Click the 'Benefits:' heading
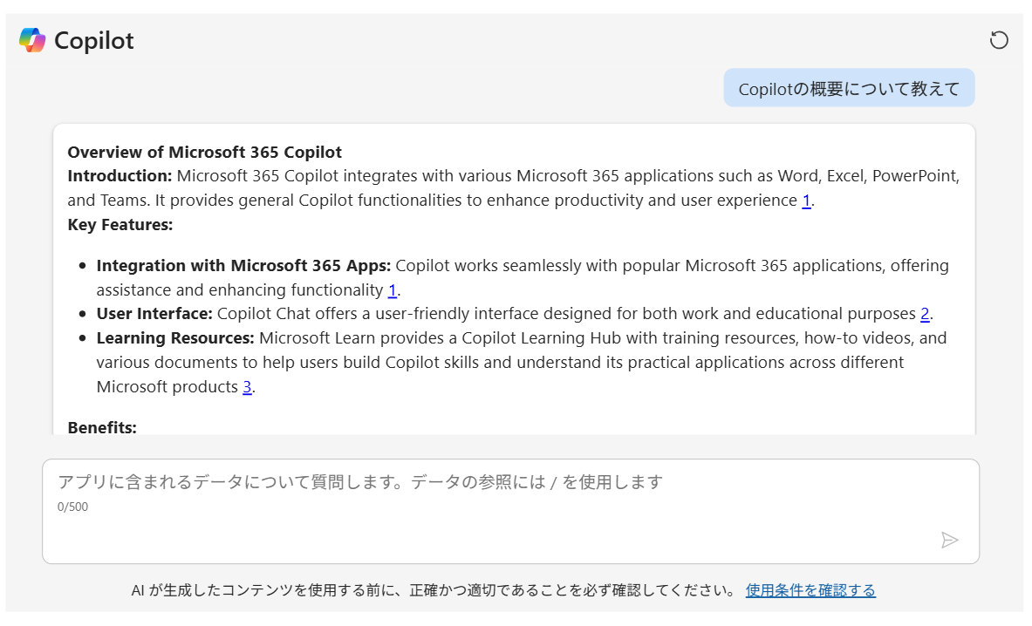The height and width of the screenshot is (626, 1032). [102, 427]
